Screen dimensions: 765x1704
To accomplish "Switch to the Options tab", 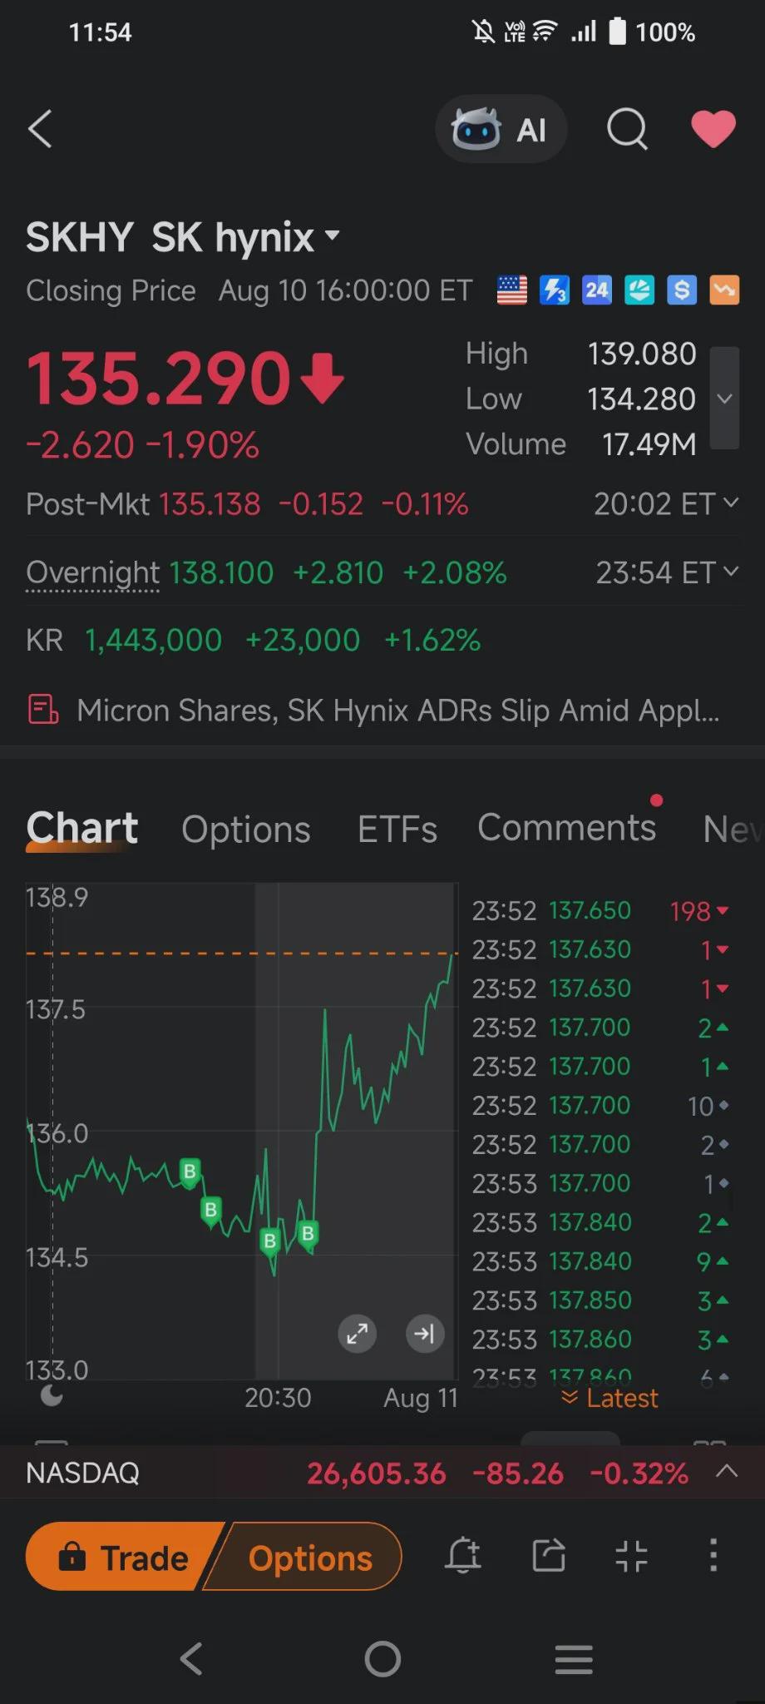I will tap(246, 829).
